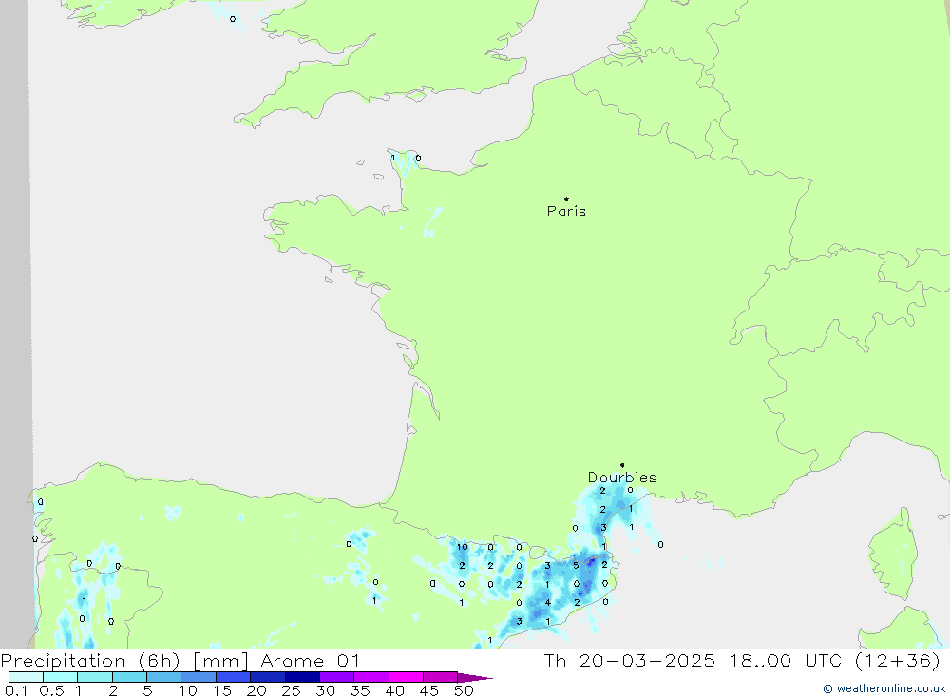Pick the legend swatch between 2 and 5
Viewport: 950px width, 696px height.
coord(129,677)
